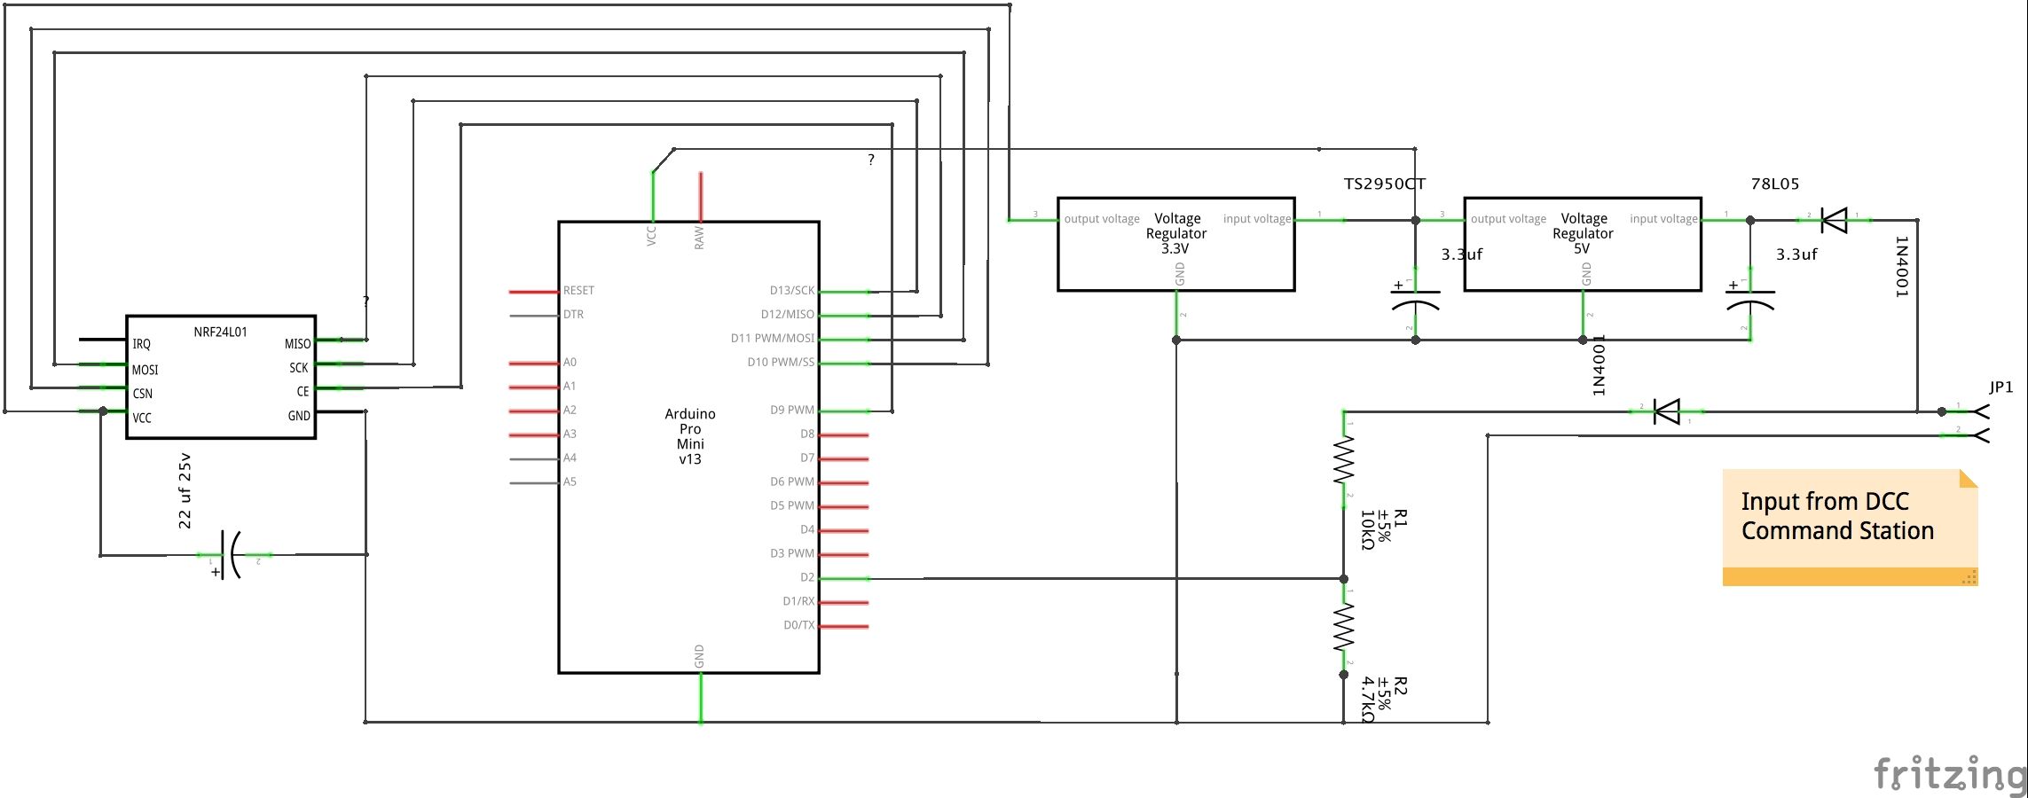Select the JP1 connector symbol
2028x798 pixels.
(x=1983, y=412)
